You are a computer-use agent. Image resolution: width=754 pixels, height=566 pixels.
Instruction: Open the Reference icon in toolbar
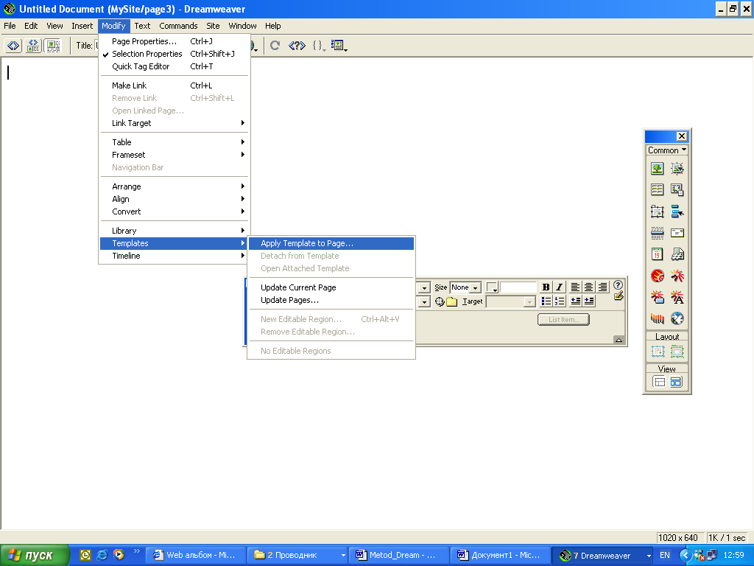pyautogui.click(x=297, y=45)
